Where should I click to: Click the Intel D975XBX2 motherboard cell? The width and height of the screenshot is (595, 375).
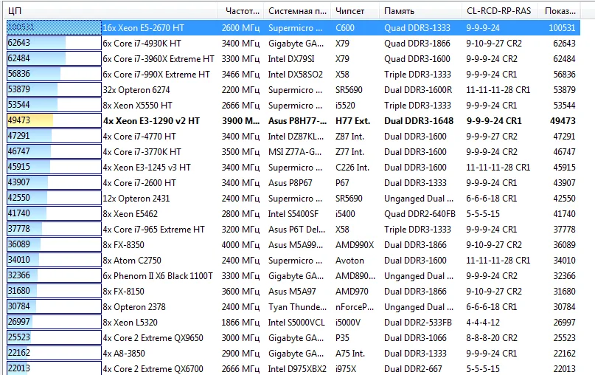[297, 369]
